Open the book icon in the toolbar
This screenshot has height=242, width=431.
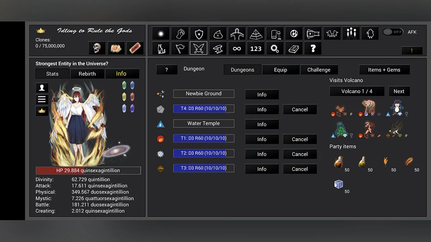coord(294,48)
